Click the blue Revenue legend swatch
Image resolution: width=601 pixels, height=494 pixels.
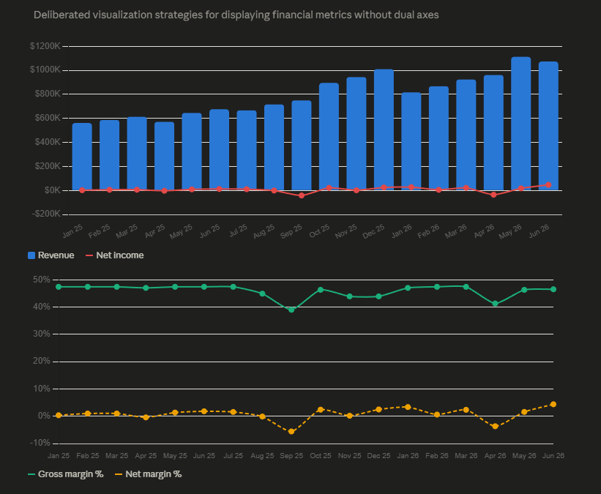click(x=31, y=255)
